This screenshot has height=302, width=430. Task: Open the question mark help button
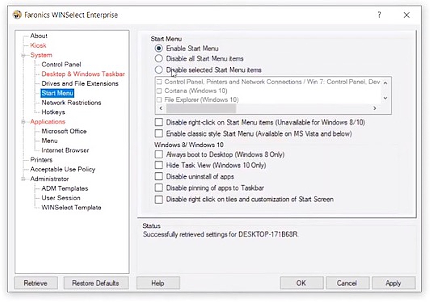(x=379, y=15)
